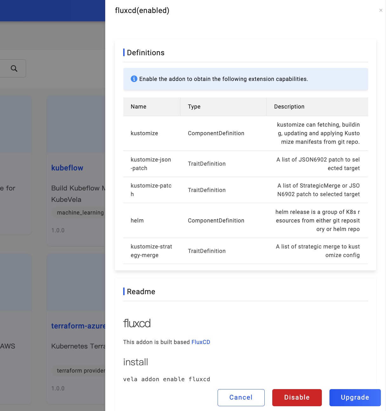Open the terraform-azure addon card title
Image resolution: width=386 pixels, height=411 pixels.
click(78, 326)
